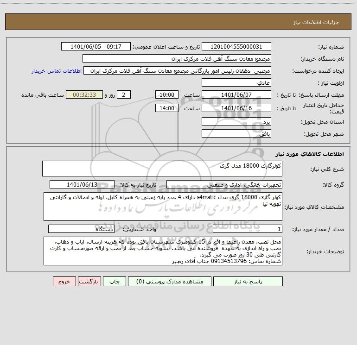The image size is (357, 345).
Task: Click the validity time field 14:00
Action: click(166, 108)
